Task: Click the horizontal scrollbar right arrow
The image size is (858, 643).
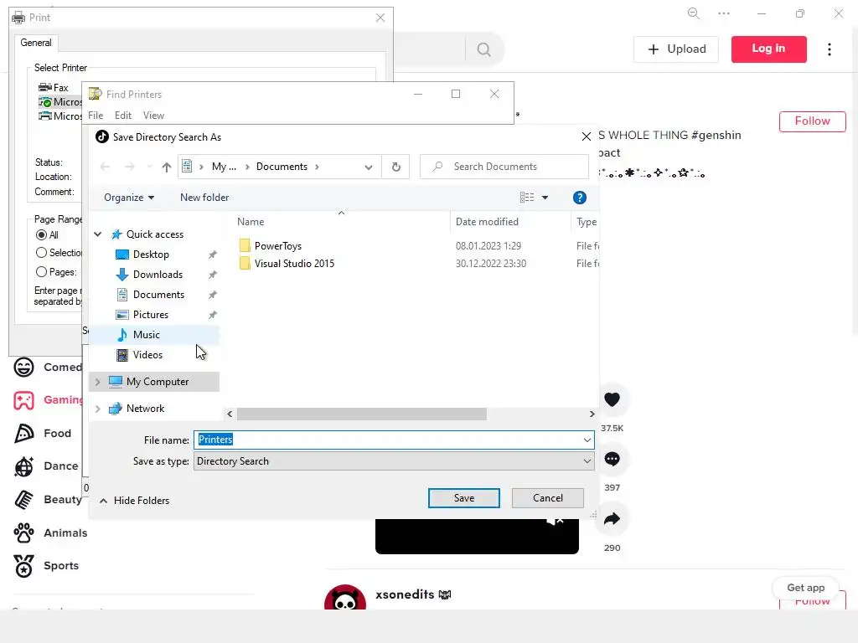Action: coord(592,414)
